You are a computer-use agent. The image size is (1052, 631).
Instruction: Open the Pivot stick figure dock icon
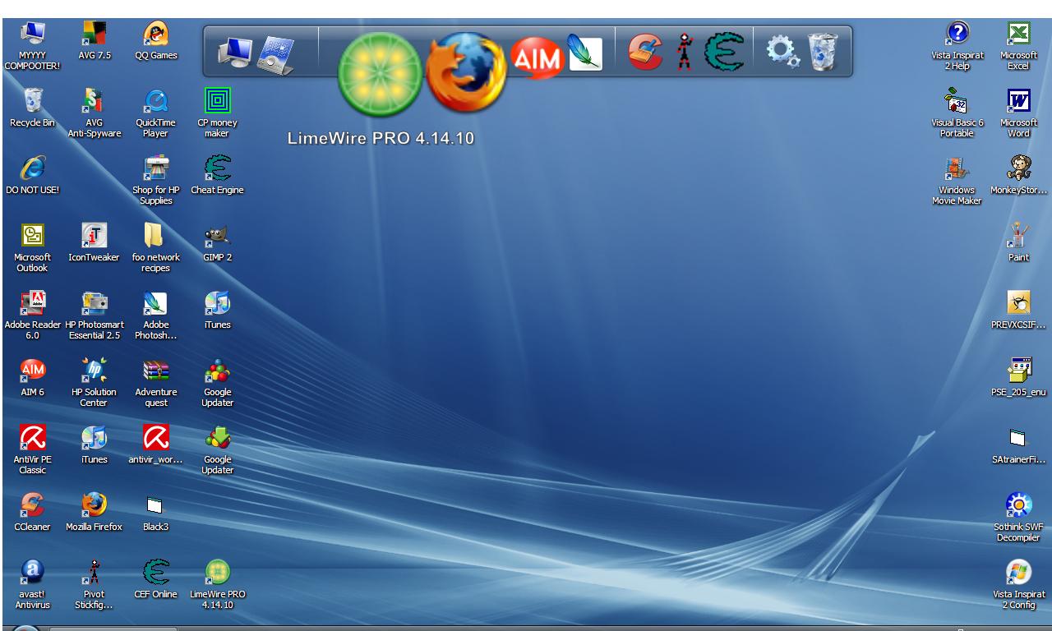coord(685,52)
